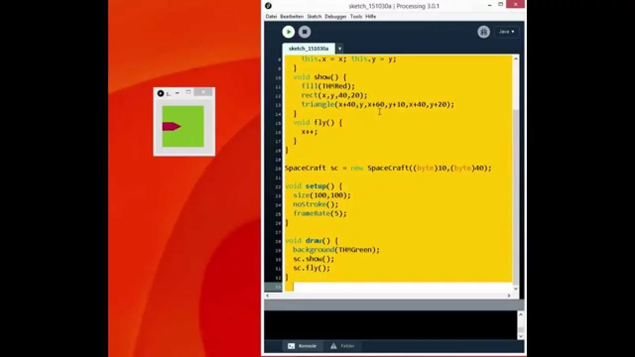
Task: Switch to the Fehler tab
Action: (343, 346)
